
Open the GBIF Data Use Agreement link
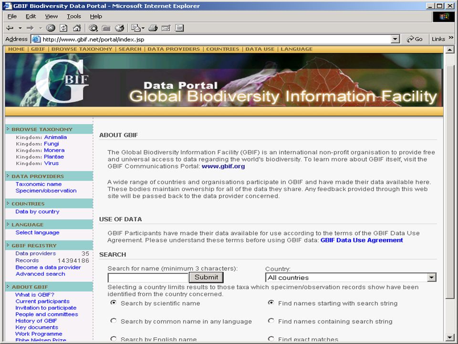tap(362, 240)
